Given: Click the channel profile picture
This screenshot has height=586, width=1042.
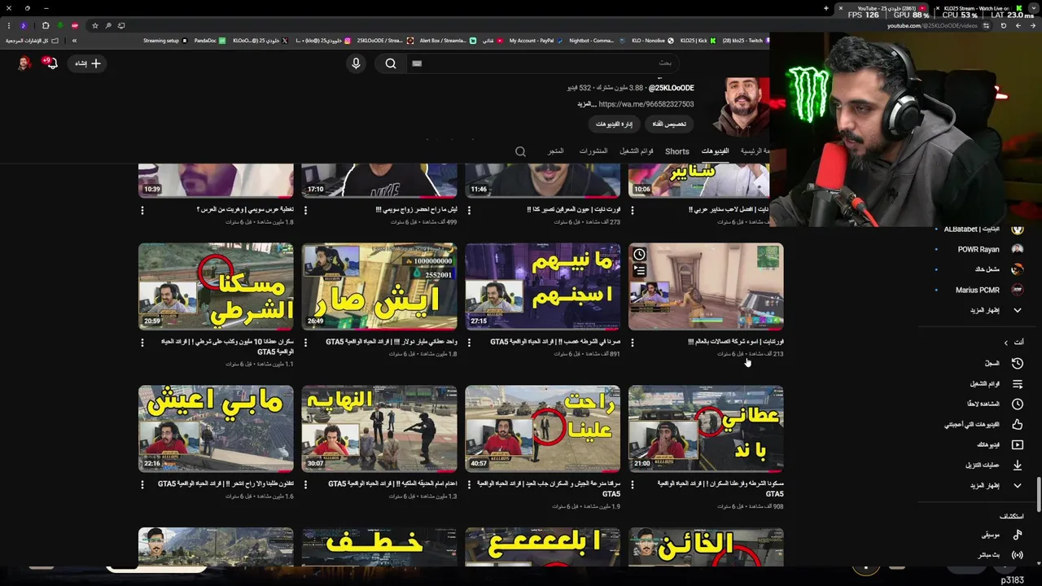Looking at the screenshot, I should coord(741,106).
